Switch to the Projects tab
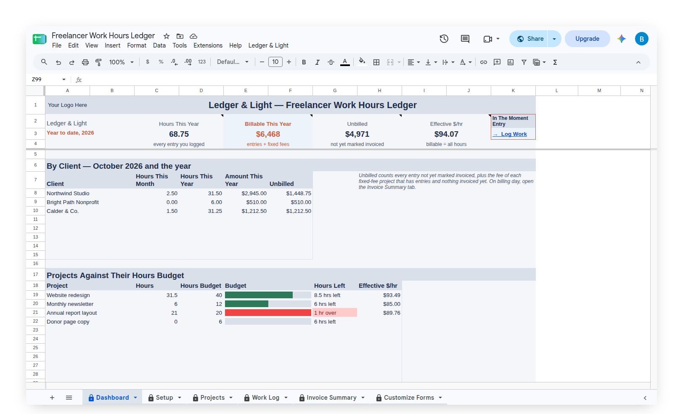 pos(212,398)
